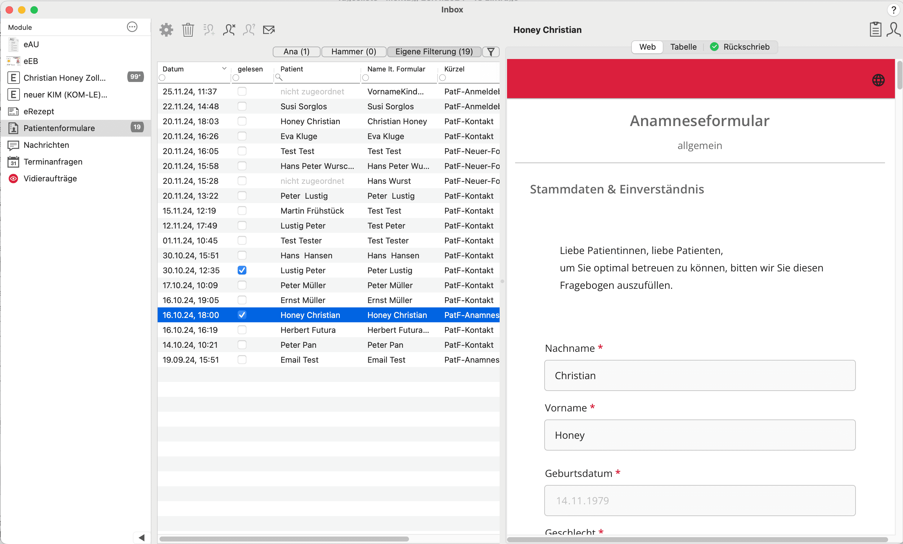This screenshot has width=903, height=544.
Task: Open the Vidieraufträge module
Action: click(76, 179)
